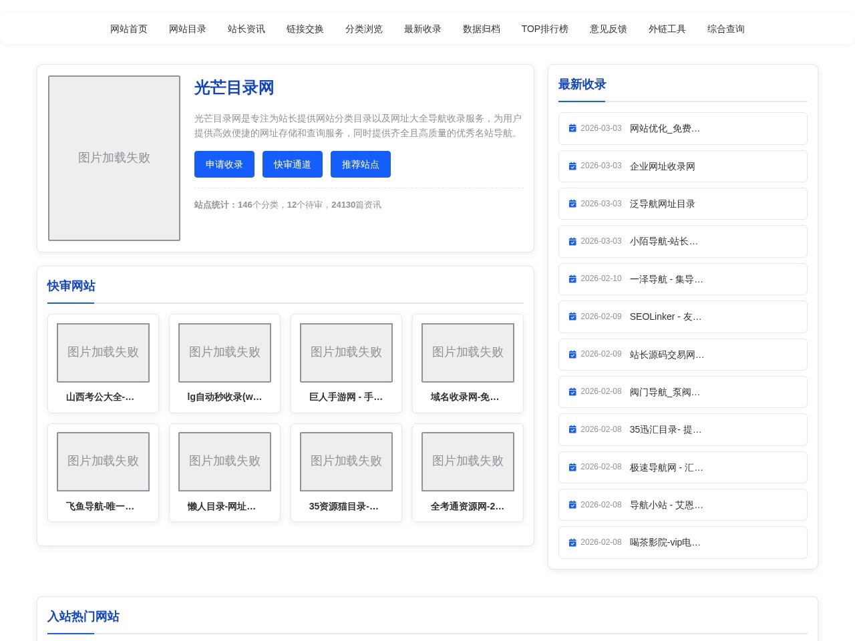This screenshot has width=855, height=641.
Task: Click the 入站热门网站 section heading
Action: (x=83, y=616)
